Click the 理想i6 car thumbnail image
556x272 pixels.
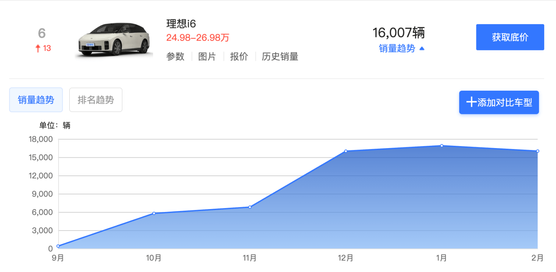(x=114, y=40)
